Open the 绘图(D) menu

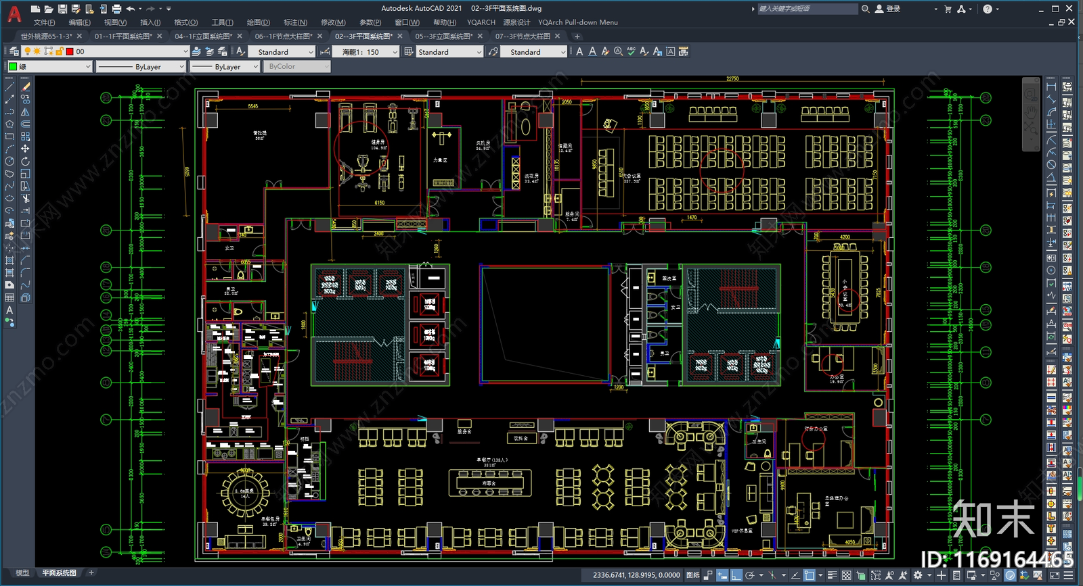258,22
